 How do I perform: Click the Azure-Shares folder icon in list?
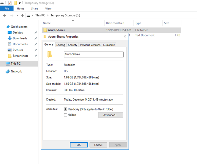point(45,30)
